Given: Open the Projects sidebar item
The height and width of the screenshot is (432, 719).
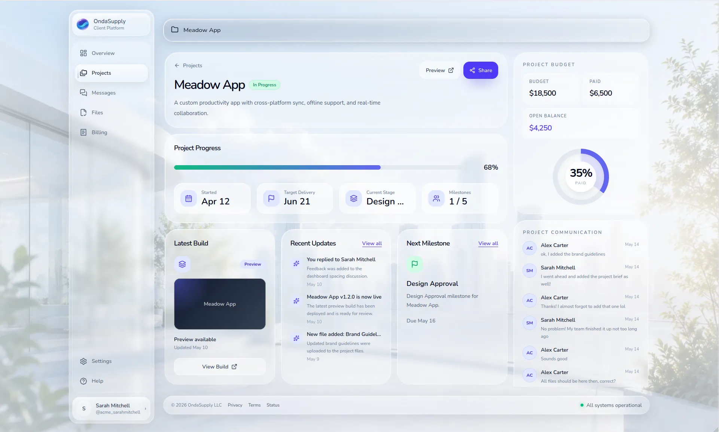Looking at the screenshot, I should pyautogui.click(x=112, y=73).
